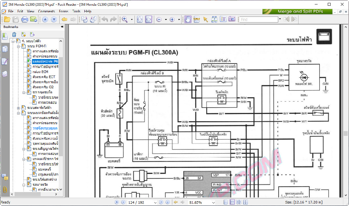Delete bookmark using trash icon
This screenshot has height=206, width=349.
coord(14,34)
